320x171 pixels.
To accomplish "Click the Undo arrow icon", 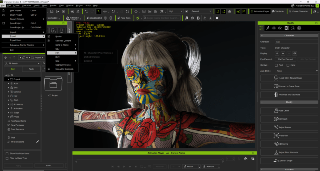I will [87, 11].
